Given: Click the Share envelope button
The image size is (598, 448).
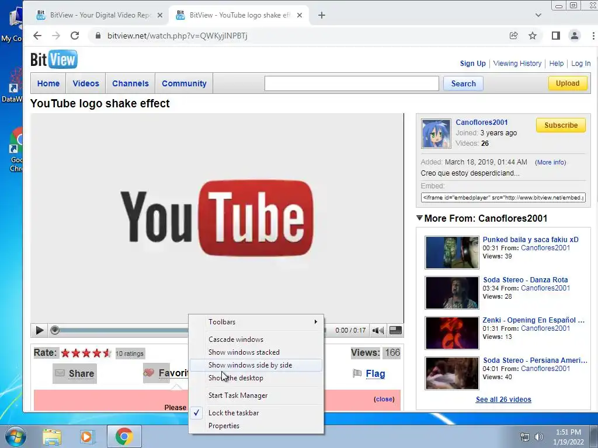Looking at the screenshot, I should coord(75,373).
